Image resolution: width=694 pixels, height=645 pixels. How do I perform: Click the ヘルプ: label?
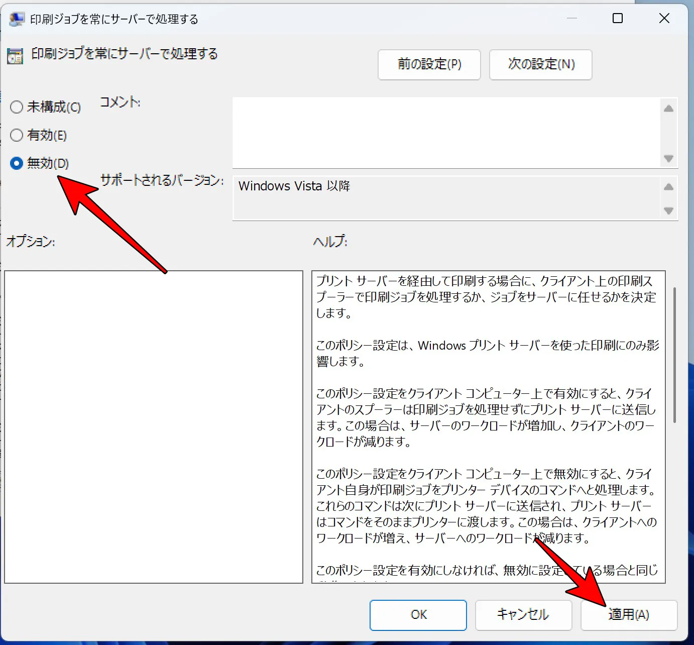pos(330,242)
